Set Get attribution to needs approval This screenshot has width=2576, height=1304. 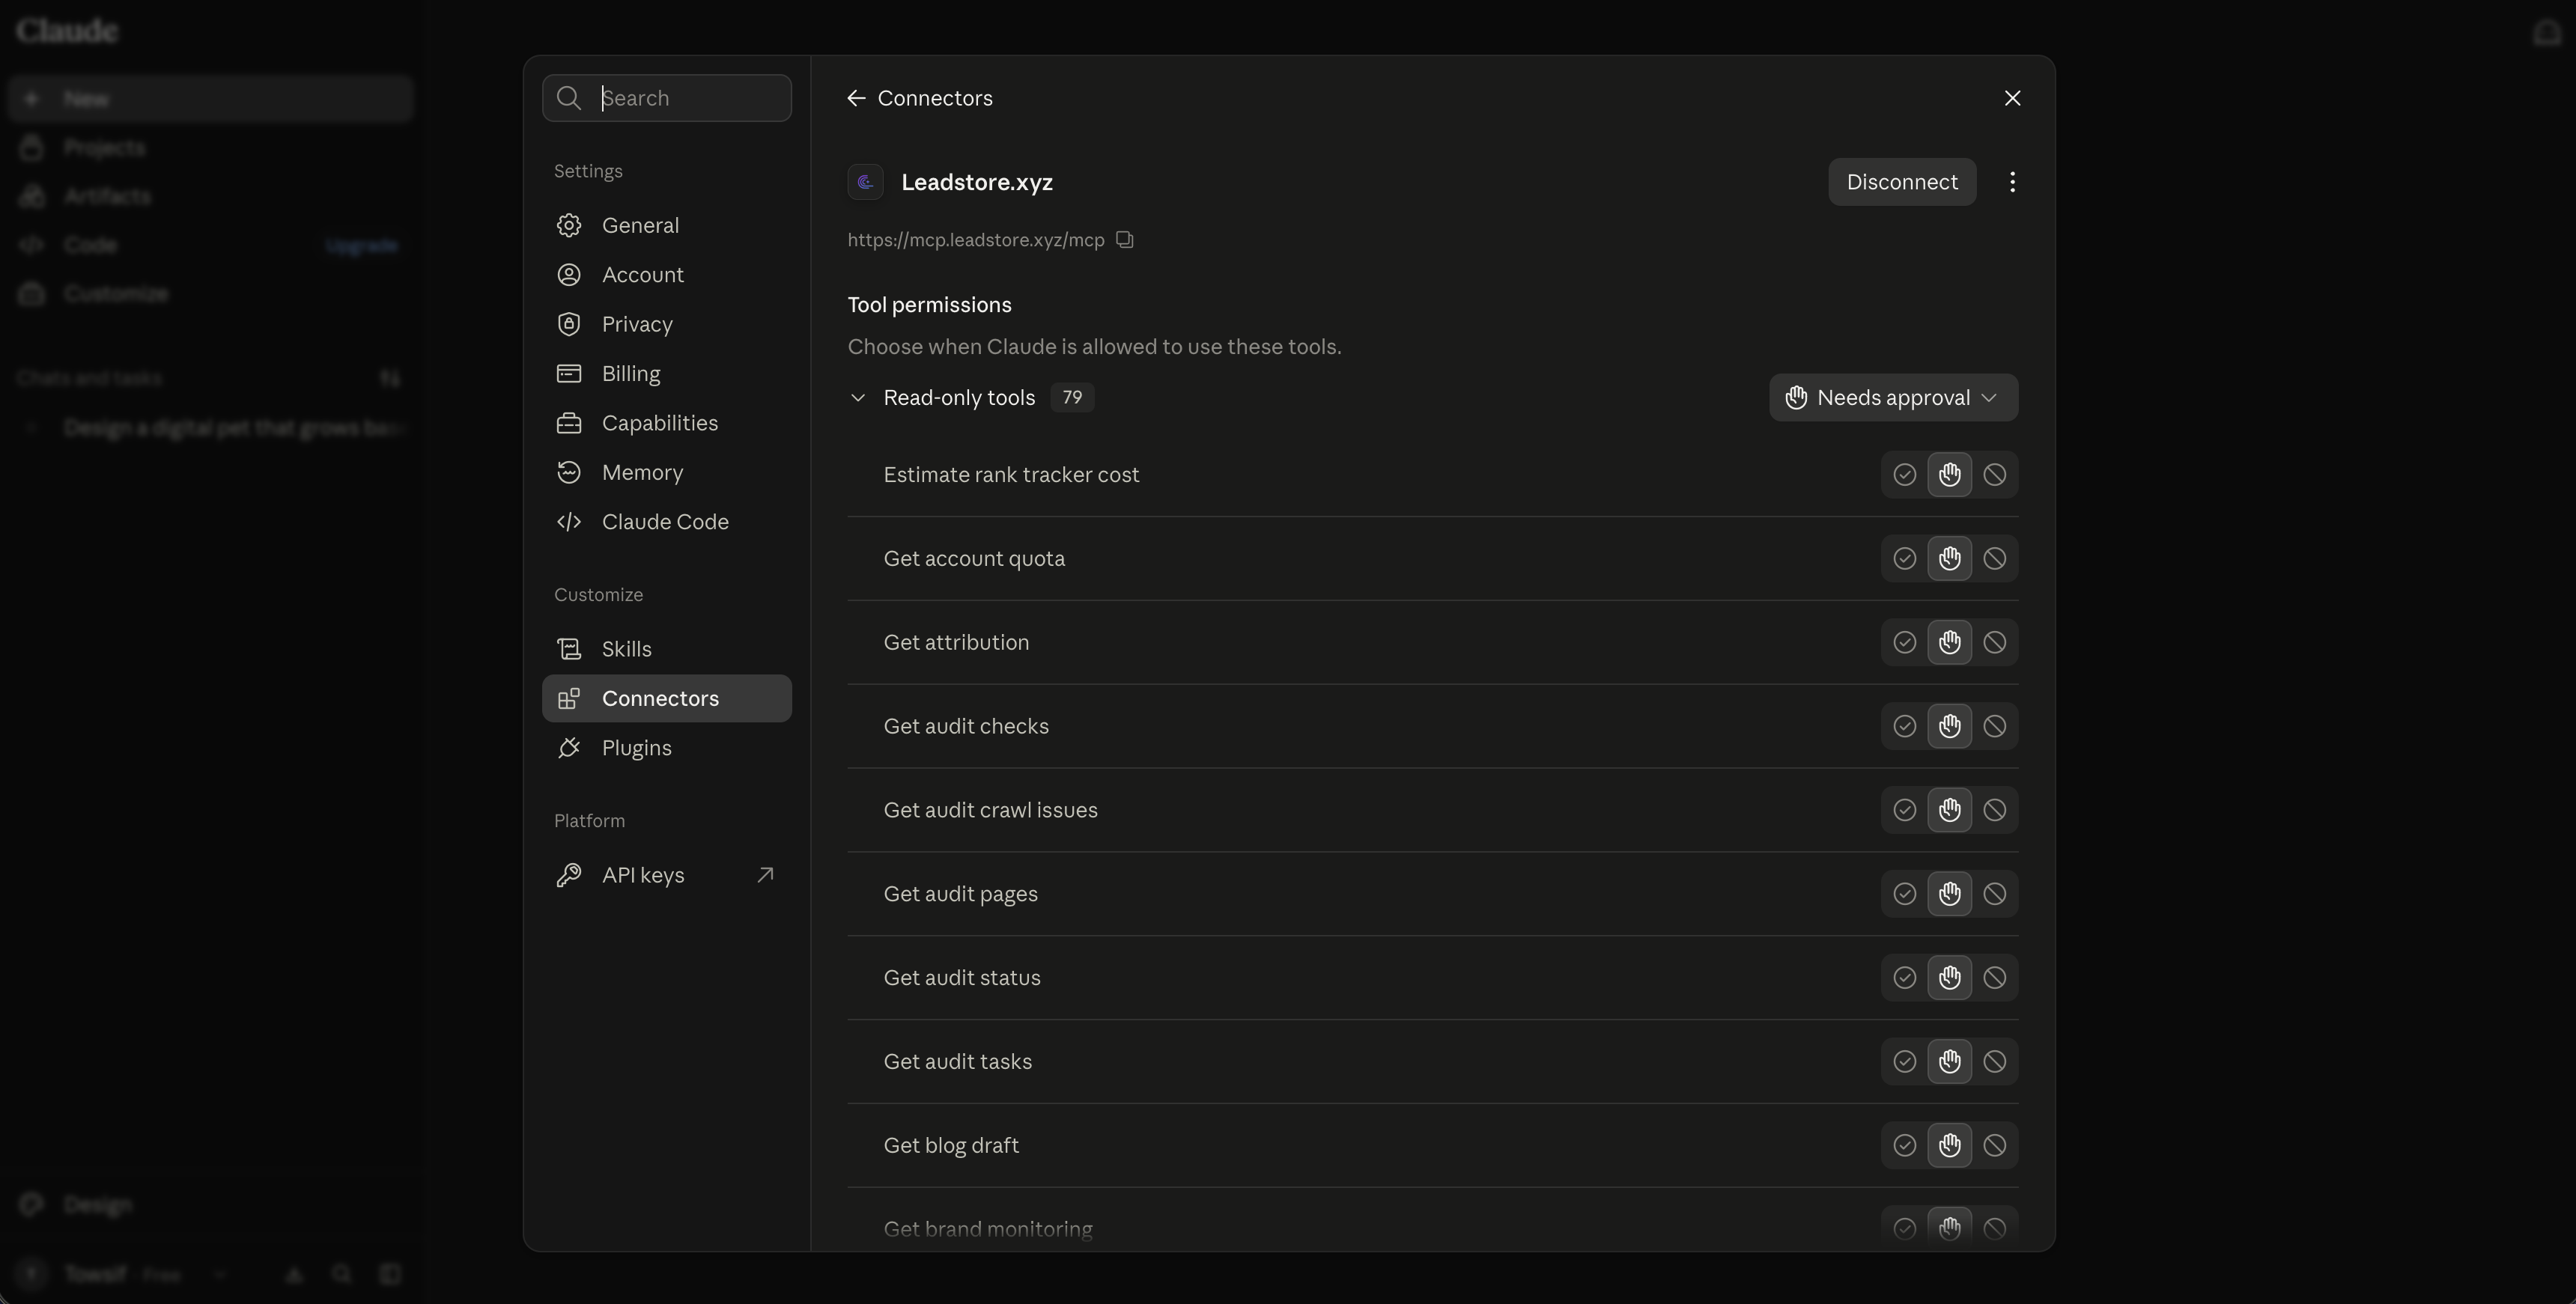(x=1949, y=643)
